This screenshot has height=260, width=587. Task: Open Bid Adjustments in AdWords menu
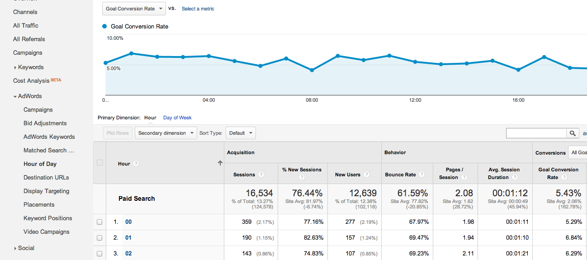(45, 123)
